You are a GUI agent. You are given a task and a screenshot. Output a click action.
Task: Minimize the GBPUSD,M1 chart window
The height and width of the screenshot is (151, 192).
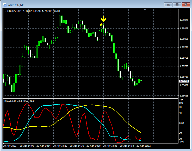[x=168, y=5]
